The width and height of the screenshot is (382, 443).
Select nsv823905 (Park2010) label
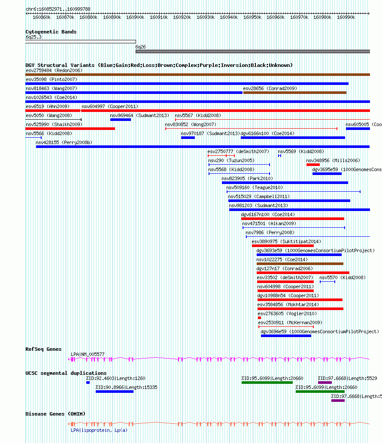tap(247, 179)
